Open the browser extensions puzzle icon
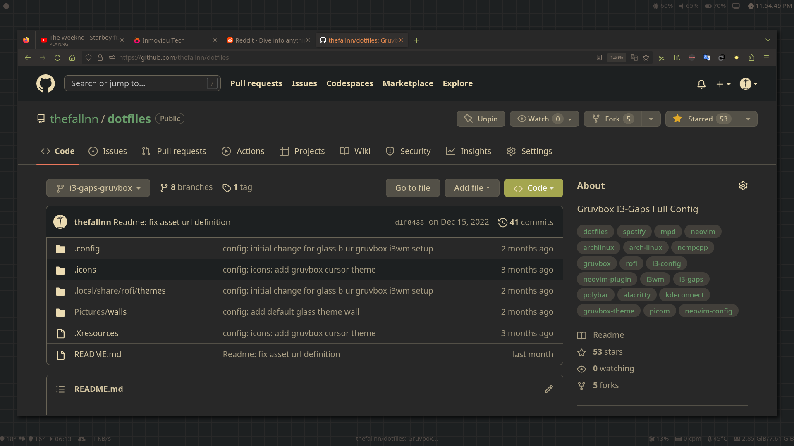This screenshot has height=446, width=794. coord(751,58)
